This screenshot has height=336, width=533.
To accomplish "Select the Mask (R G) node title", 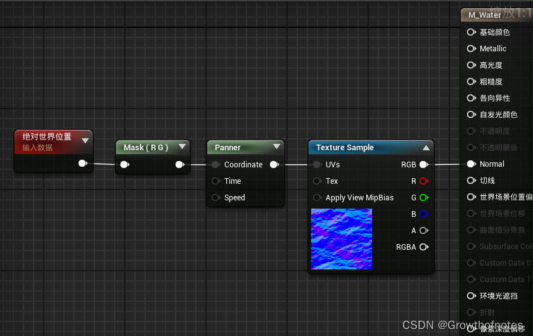I will pyautogui.click(x=146, y=148).
